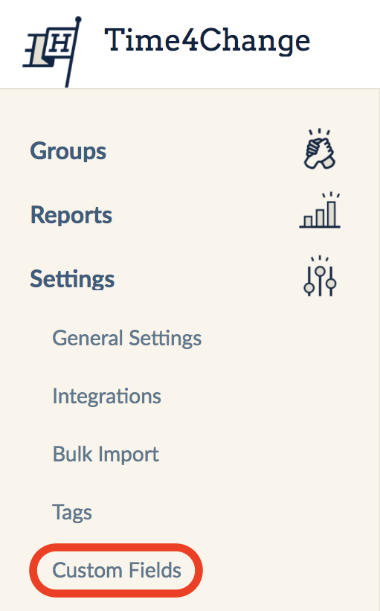The width and height of the screenshot is (380, 611).
Task: Click the Reports heading label
Action: [71, 215]
